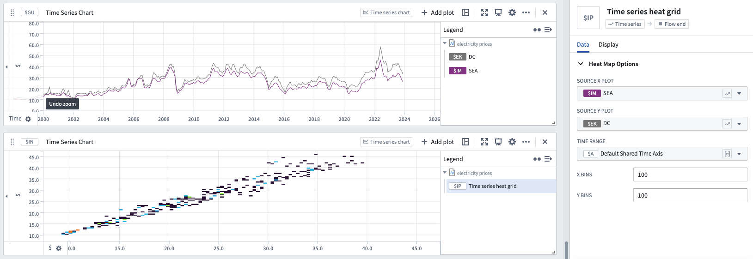The width and height of the screenshot is (753, 259).
Task: Click the DC series label in the legend
Action: click(x=472, y=57)
